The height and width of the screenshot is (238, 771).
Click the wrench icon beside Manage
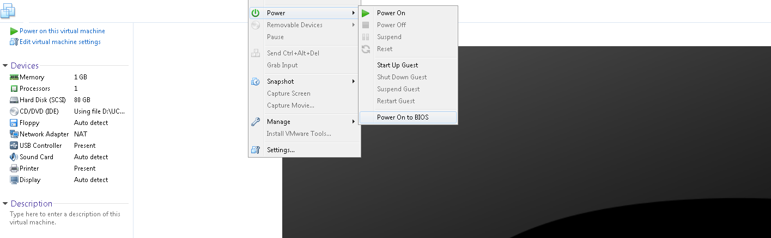[x=256, y=122]
